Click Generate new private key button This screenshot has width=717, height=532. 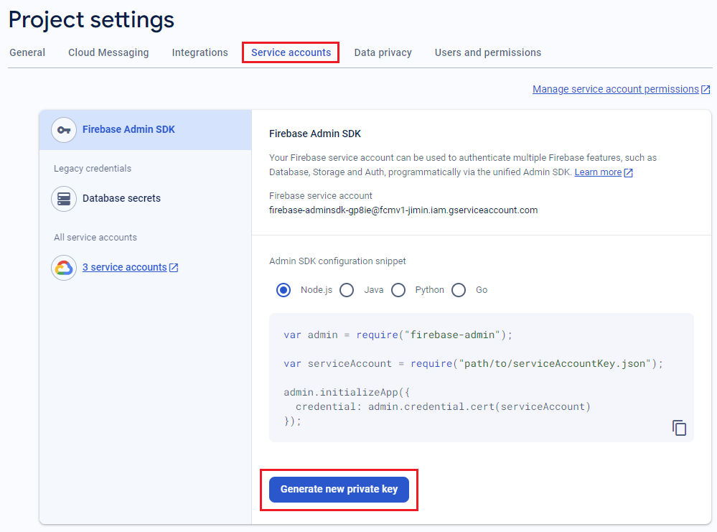coord(339,490)
